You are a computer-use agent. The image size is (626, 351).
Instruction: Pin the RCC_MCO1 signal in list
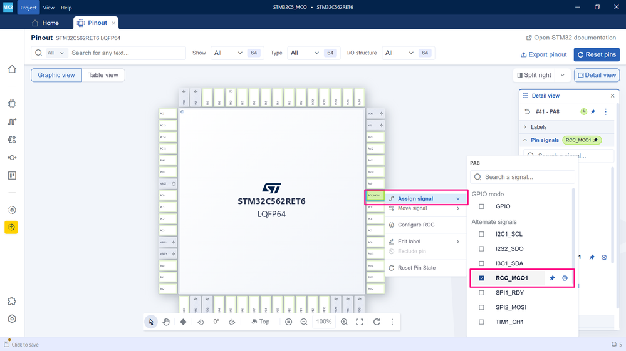(x=552, y=278)
